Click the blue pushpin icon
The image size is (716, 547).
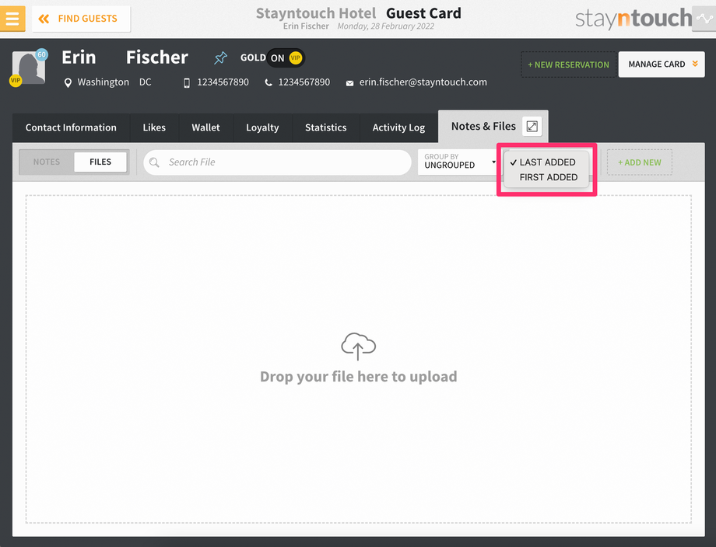point(220,58)
